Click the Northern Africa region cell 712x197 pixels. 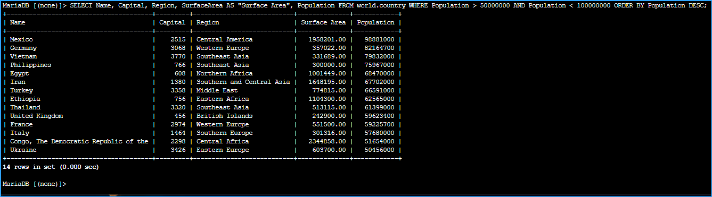coord(225,74)
